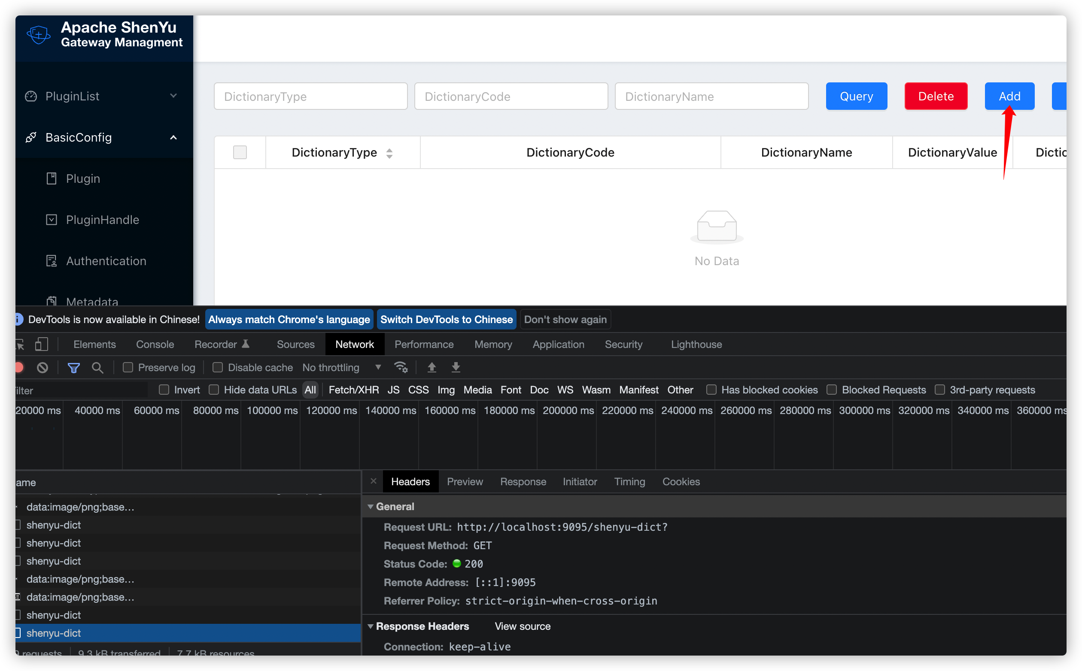Image resolution: width=1082 pixels, height=671 pixels.
Task: Tick the table header select-all checkbox
Action: point(240,152)
